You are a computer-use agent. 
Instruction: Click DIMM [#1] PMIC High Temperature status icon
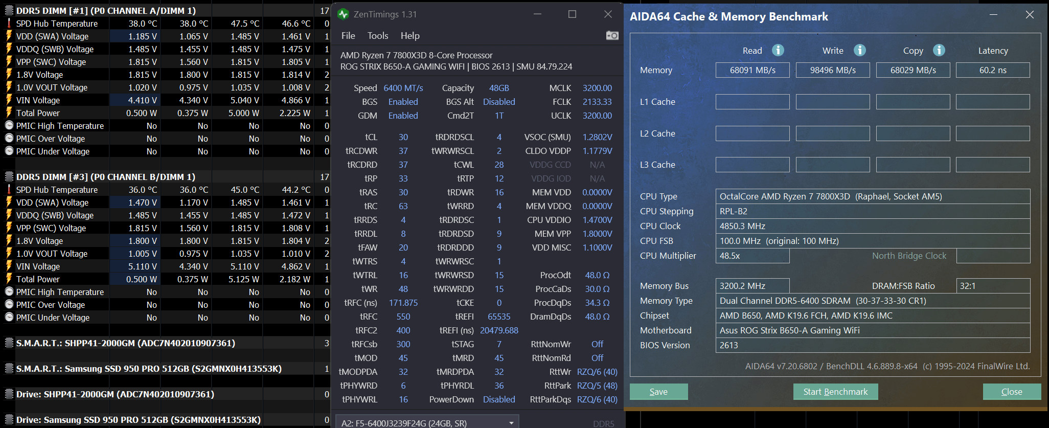9,126
